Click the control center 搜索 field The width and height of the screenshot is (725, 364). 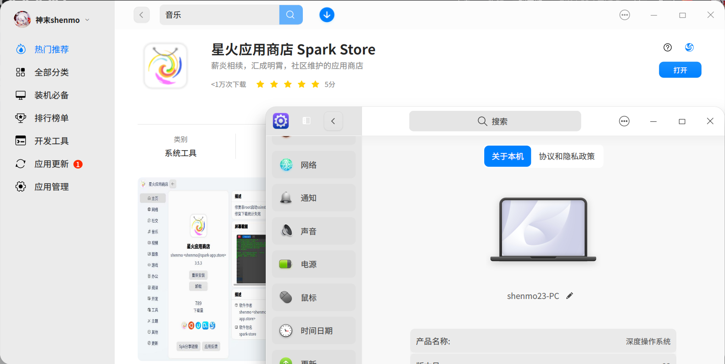click(x=495, y=121)
